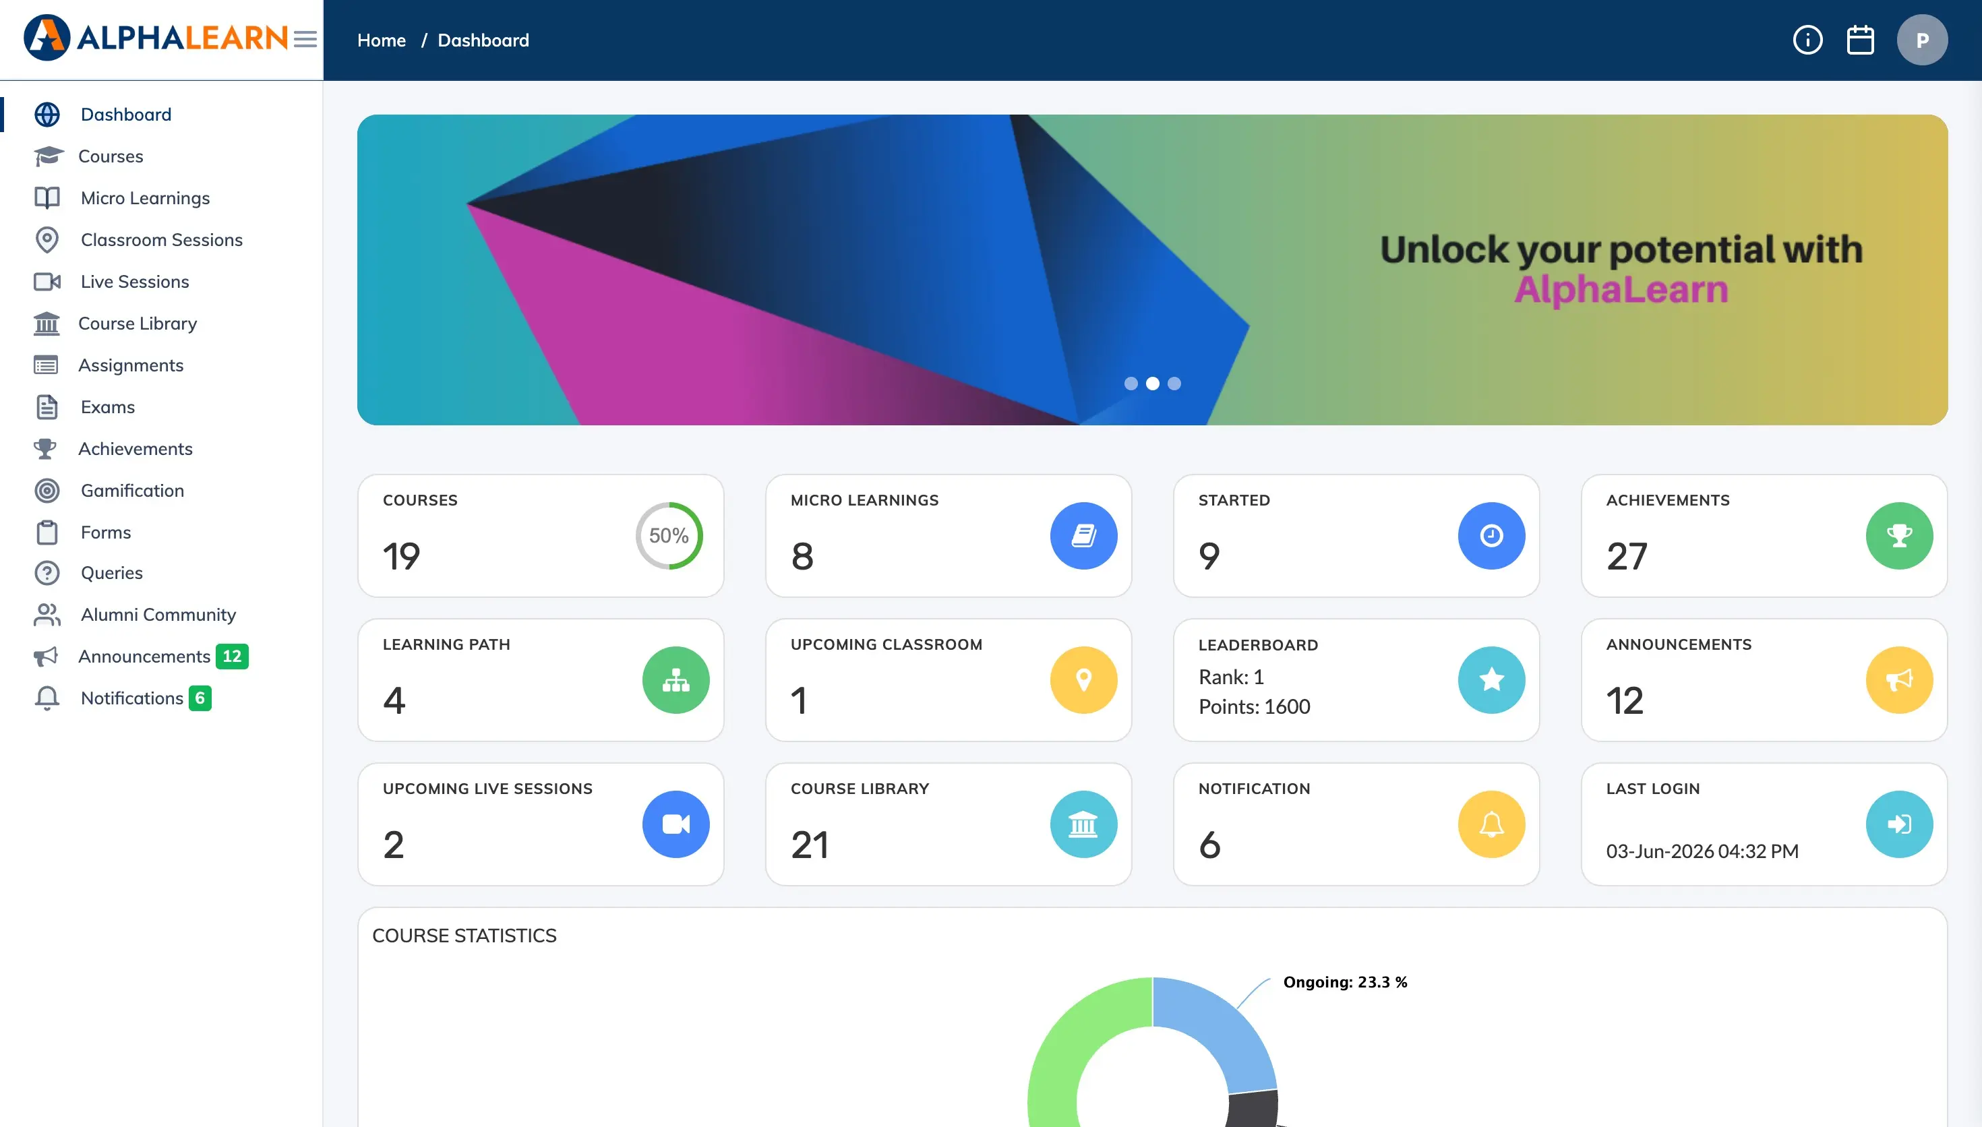Viewport: 1982px width, 1127px height.
Task: Click the Announcements 12 badge in sidebar
Action: point(232,657)
